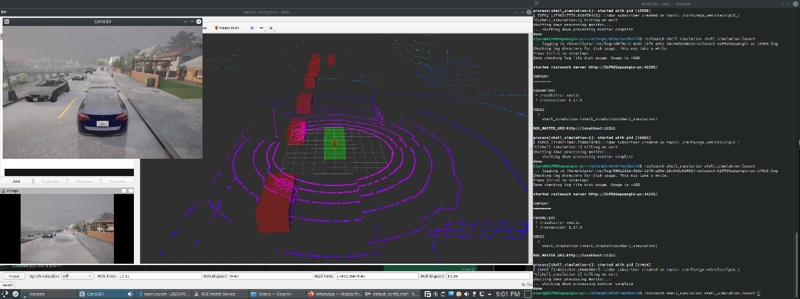The image size is (800, 299).
Task: Float the Image panel using its undock icon
Action: click(x=124, y=191)
